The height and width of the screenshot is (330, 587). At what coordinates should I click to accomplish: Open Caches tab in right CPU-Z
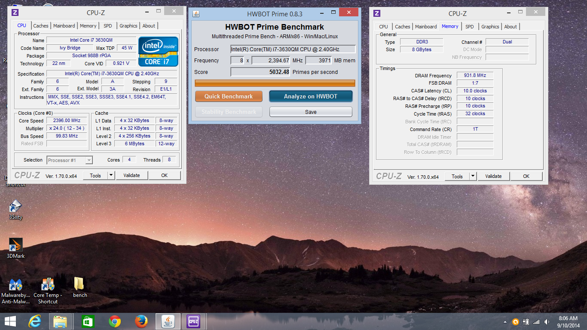coord(403,27)
